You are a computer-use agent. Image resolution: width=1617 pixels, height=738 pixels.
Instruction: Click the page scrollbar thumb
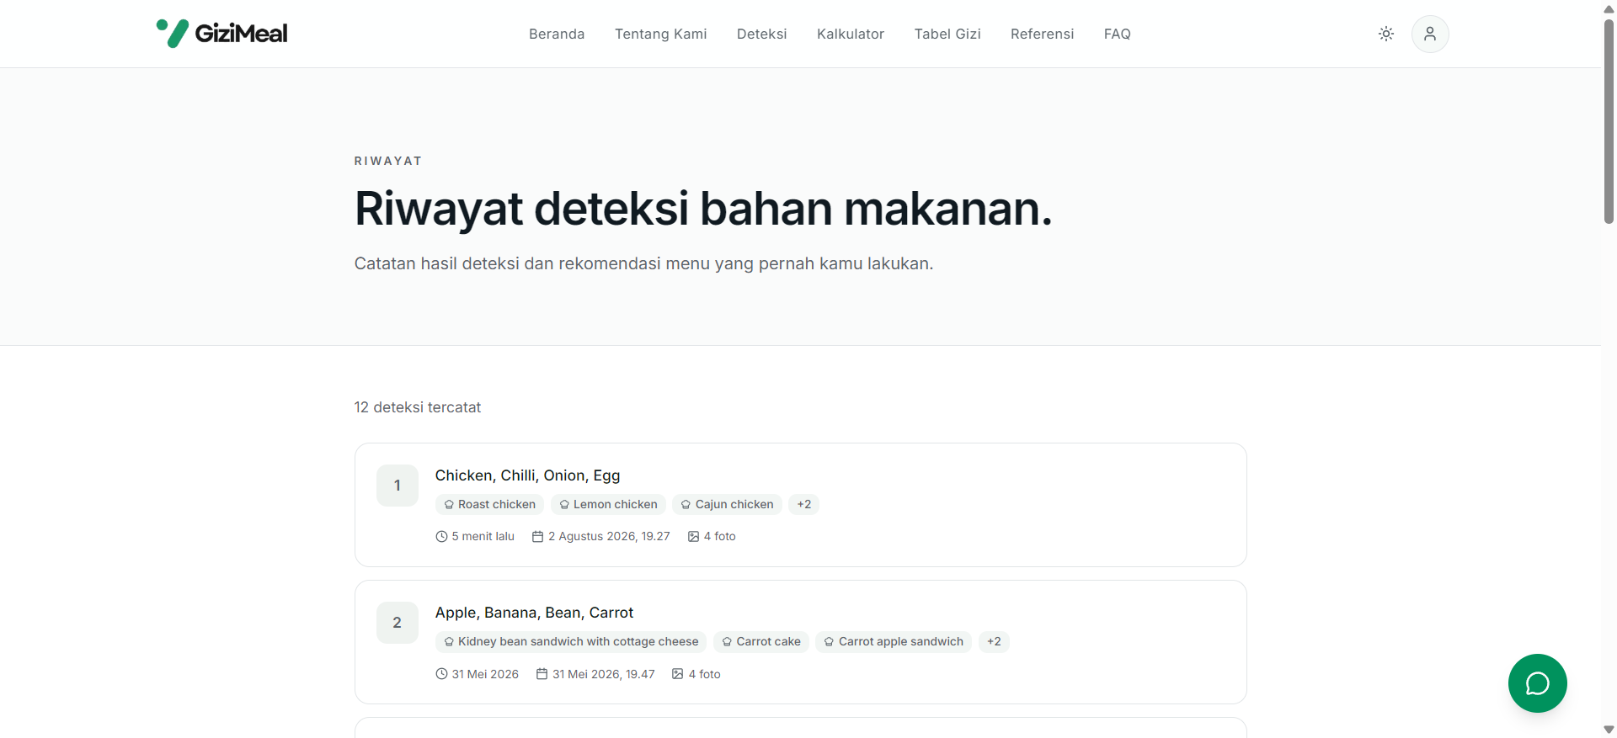click(1609, 120)
